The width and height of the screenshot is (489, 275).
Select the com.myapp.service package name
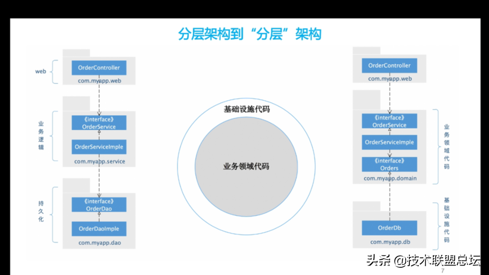coord(100,161)
